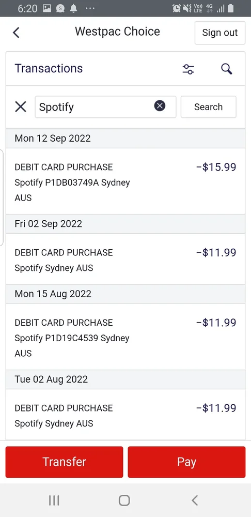Tap the red Transfer button

point(64,462)
